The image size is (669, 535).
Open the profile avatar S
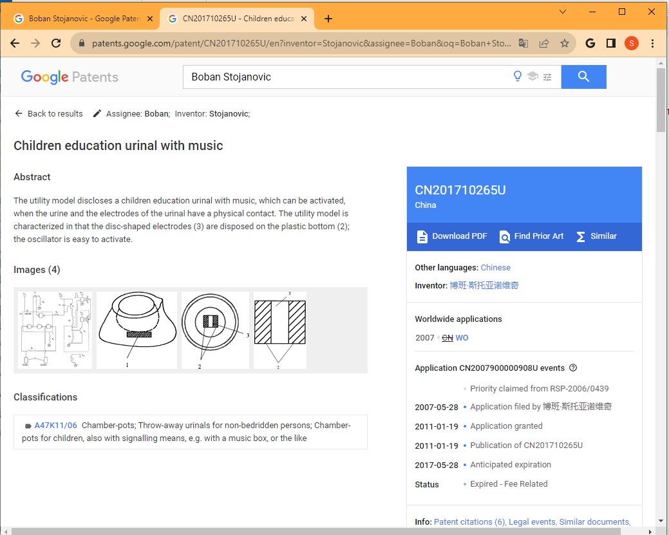click(x=632, y=43)
